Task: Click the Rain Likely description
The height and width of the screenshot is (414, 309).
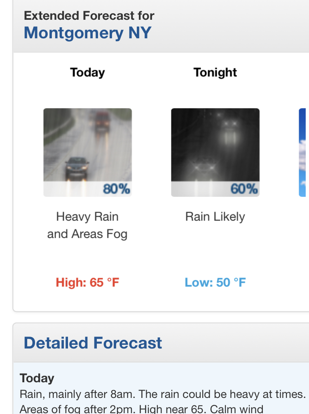Action: [215, 217]
